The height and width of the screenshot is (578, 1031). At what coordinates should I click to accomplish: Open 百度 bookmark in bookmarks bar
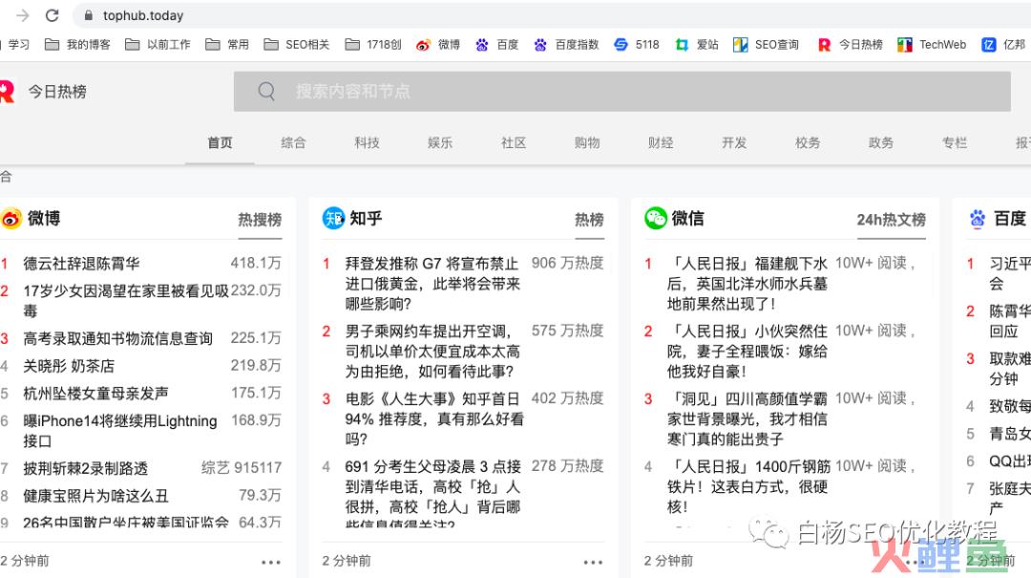pyautogui.click(x=497, y=45)
